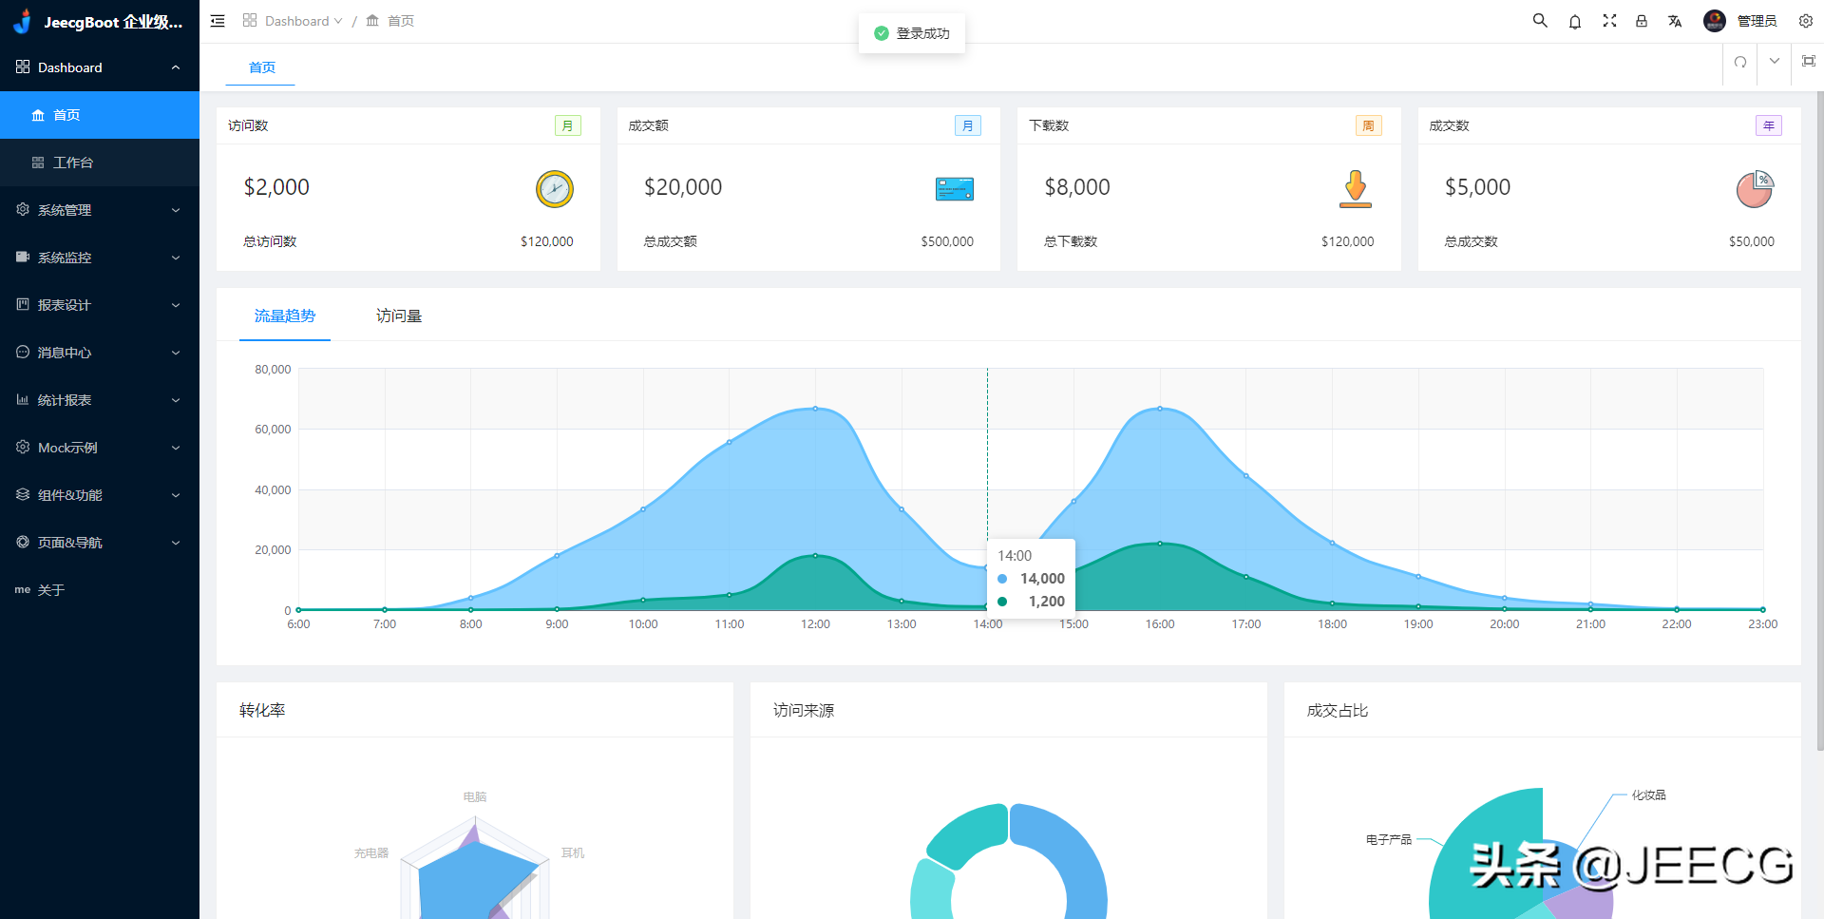Collapse the sidebar menu with fold icon

point(218,21)
